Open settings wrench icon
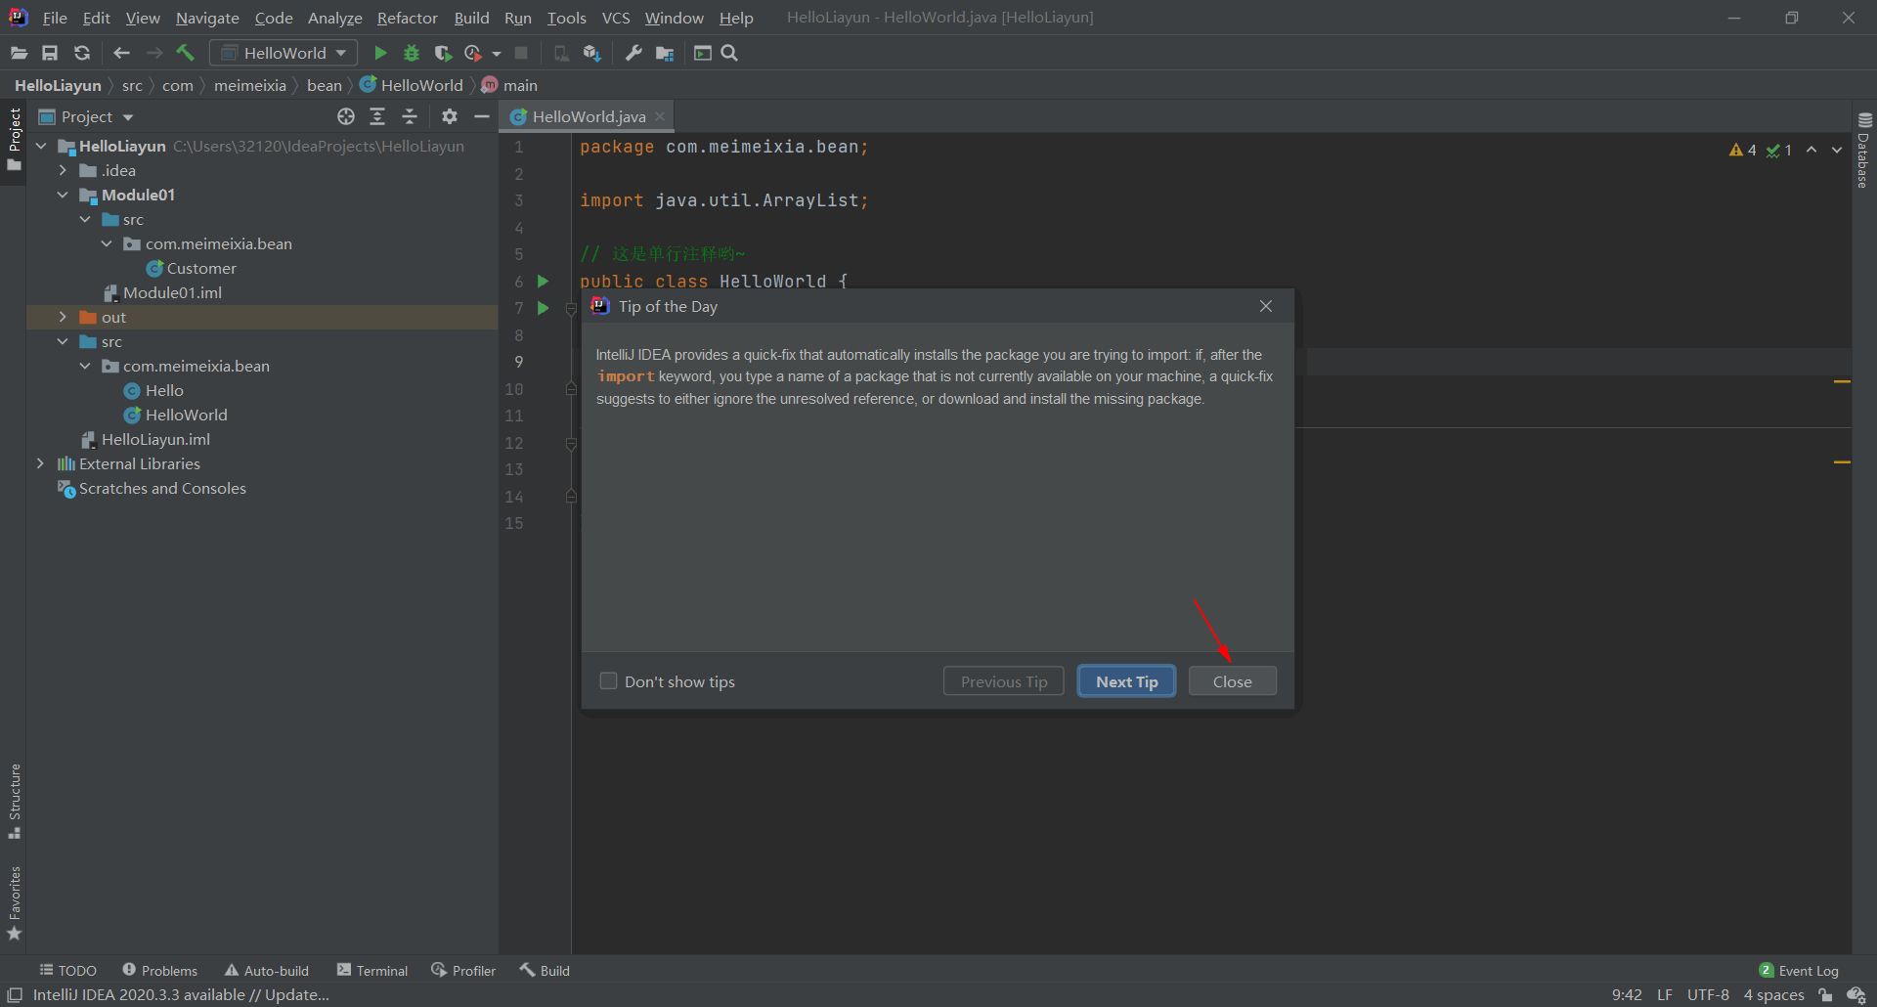Viewport: 1877px width, 1007px height. (x=633, y=53)
